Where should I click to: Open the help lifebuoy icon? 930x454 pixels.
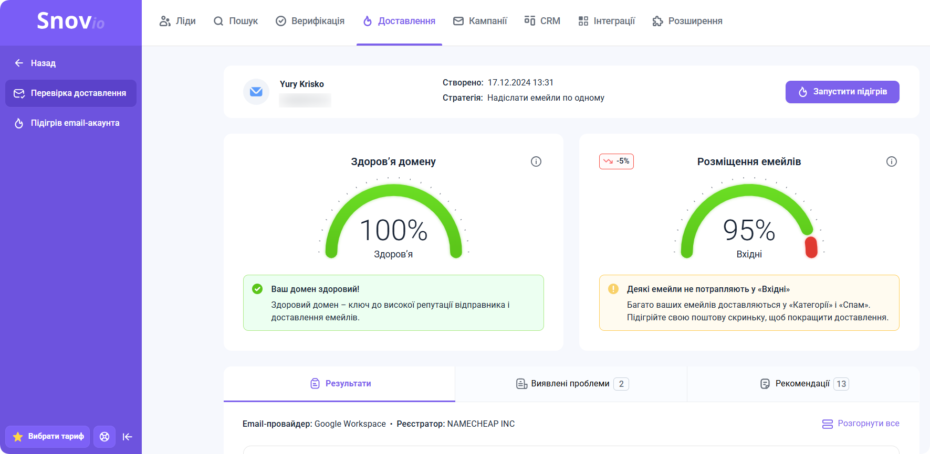click(x=105, y=437)
